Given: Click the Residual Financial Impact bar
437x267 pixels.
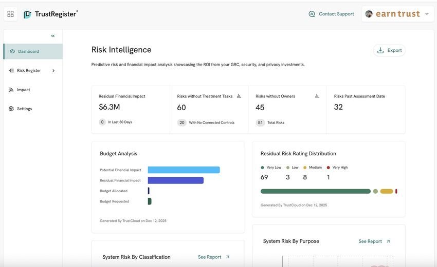Looking at the screenshot, I should pyautogui.click(x=176, y=180).
